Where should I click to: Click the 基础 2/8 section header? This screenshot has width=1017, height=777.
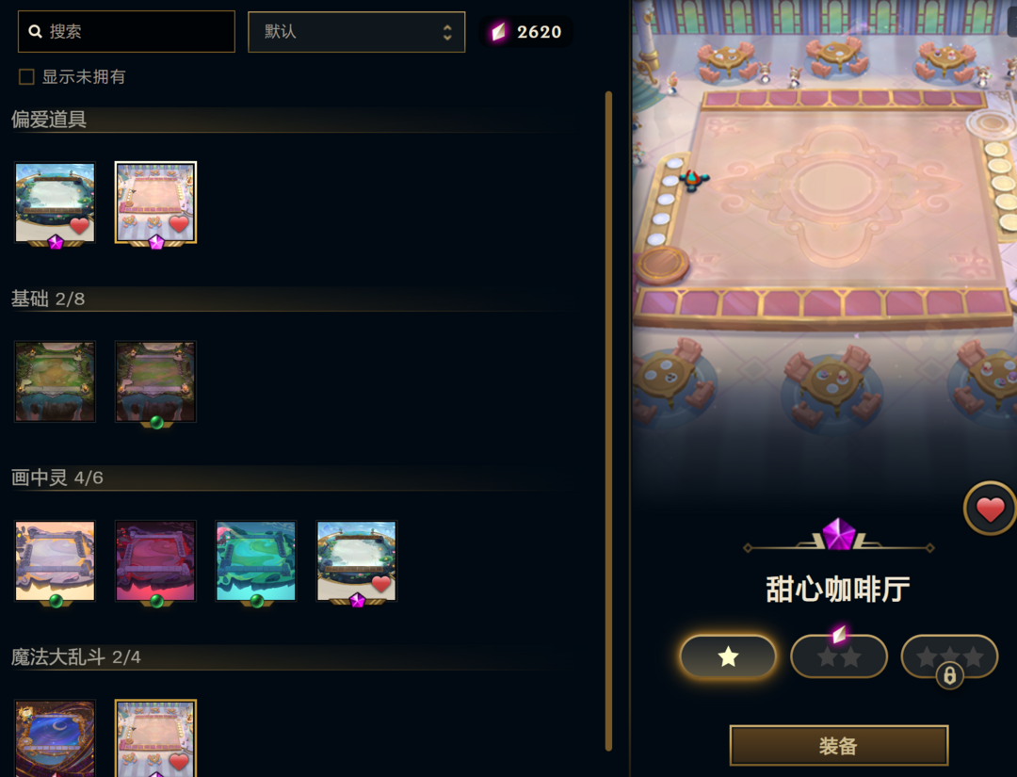pos(48,299)
